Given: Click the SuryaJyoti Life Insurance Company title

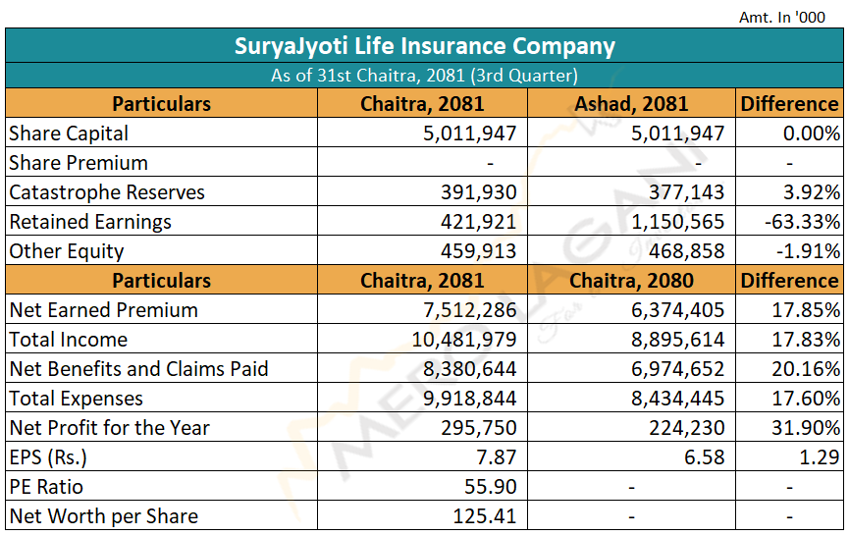Looking at the screenshot, I should [x=424, y=46].
